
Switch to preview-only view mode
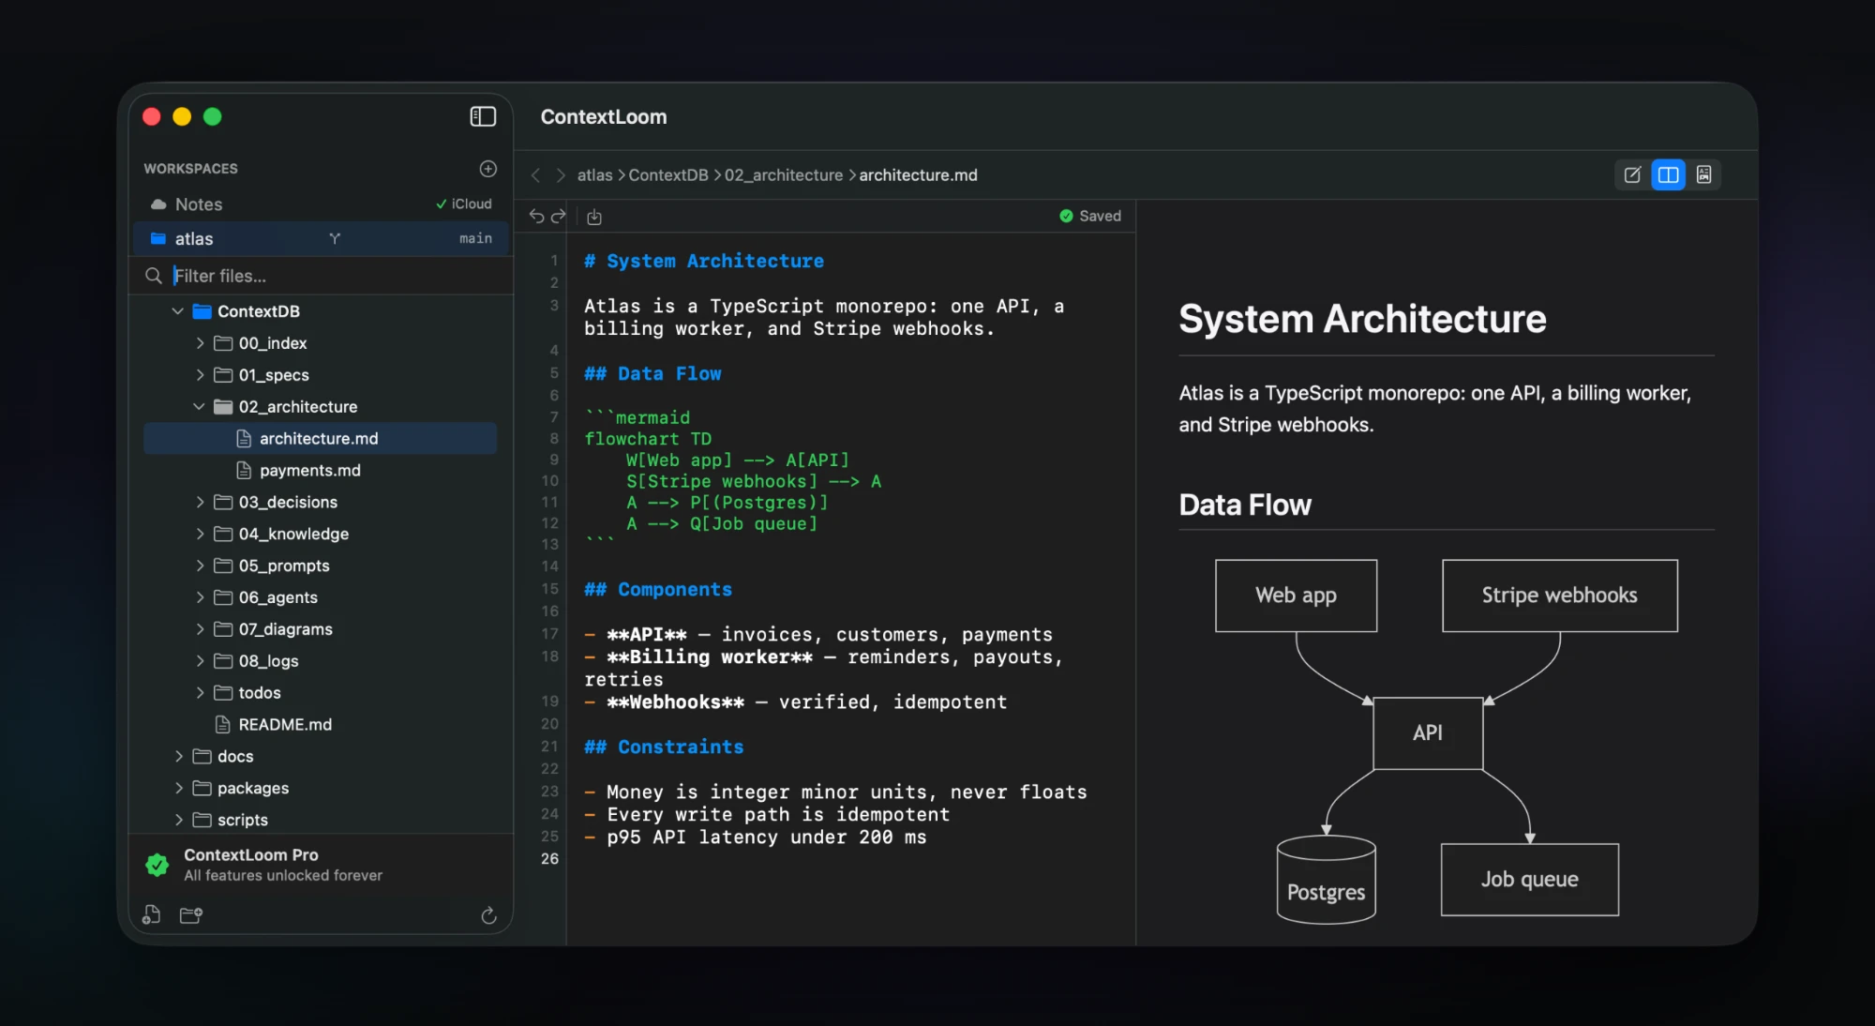[1704, 174]
